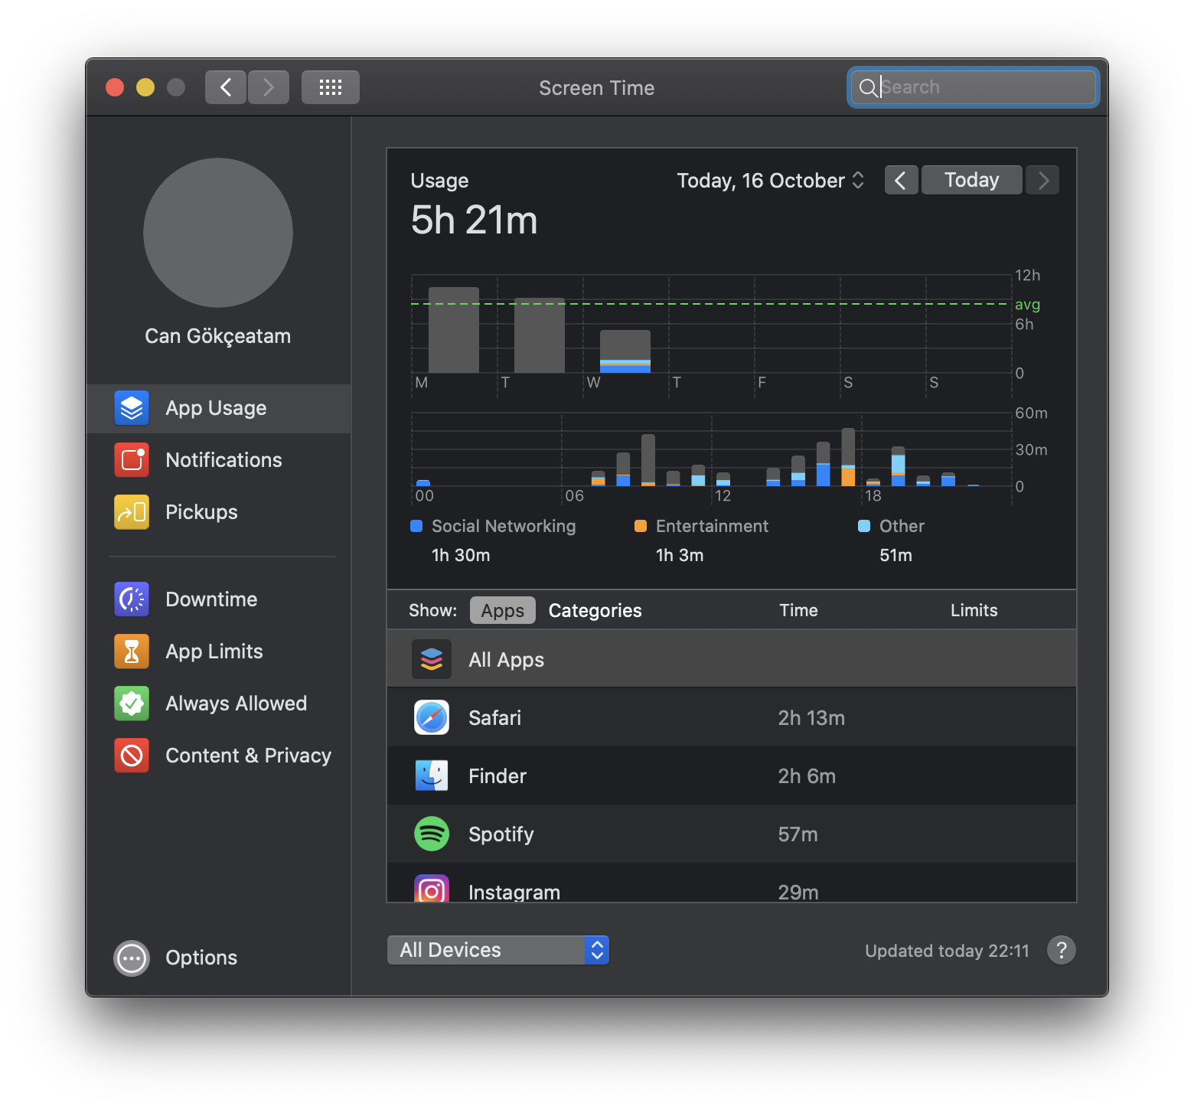Select the Safari row label
This screenshot has height=1110, width=1194.
point(495,718)
